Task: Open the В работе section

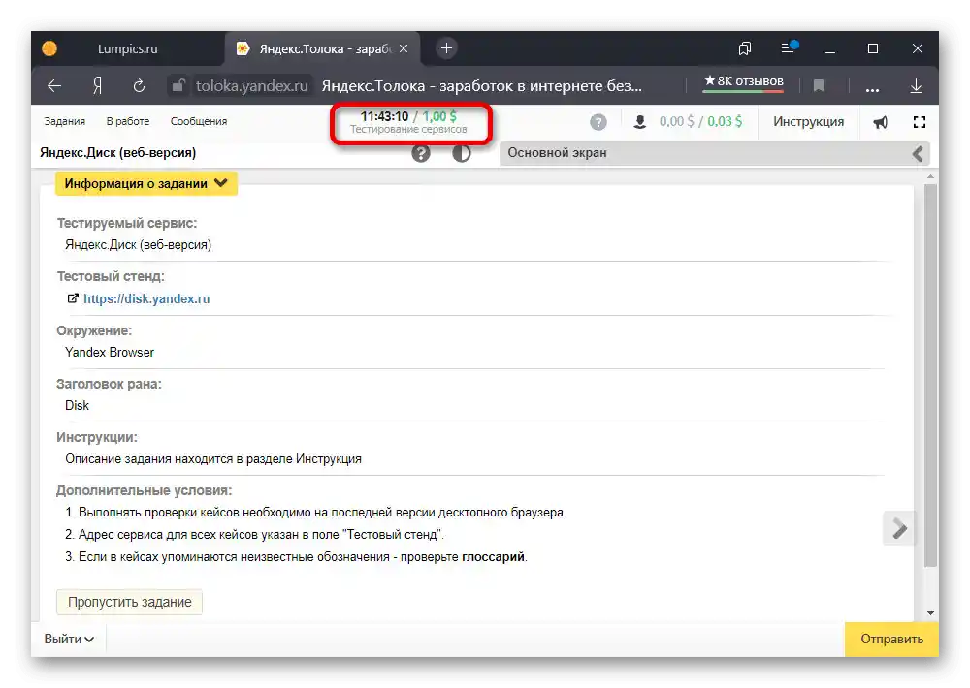Action: pyautogui.click(x=128, y=121)
